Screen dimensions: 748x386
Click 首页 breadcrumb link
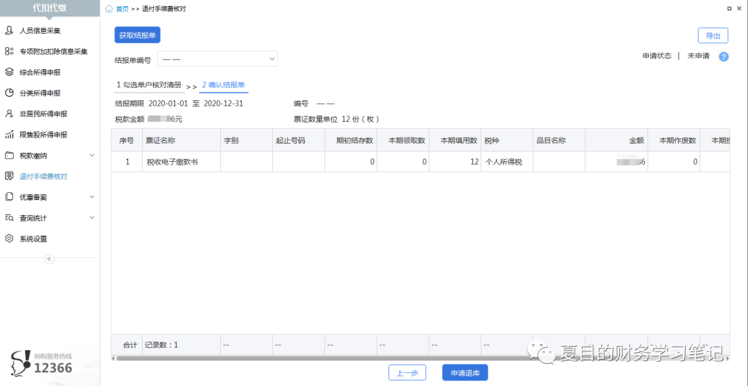[x=123, y=8]
